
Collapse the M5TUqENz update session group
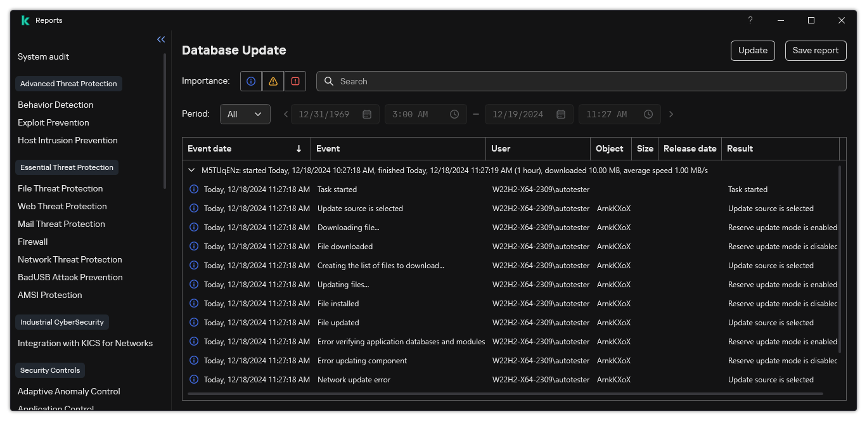pyautogui.click(x=191, y=170)
